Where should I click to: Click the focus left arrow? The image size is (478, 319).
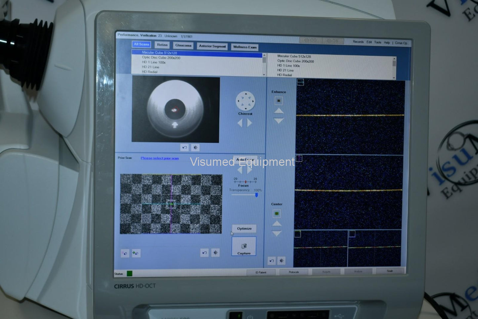click(240, 170)
